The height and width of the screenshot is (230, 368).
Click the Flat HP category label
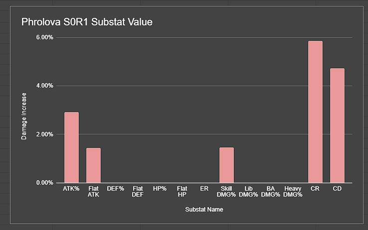(x=182, y=192)
